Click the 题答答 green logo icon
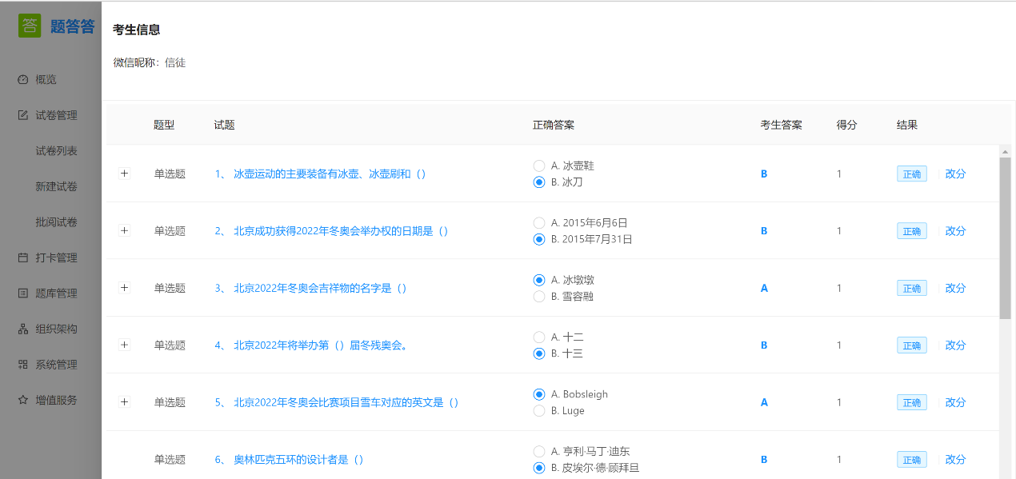This screenshot has width=1016, height=479. [30, 26]
